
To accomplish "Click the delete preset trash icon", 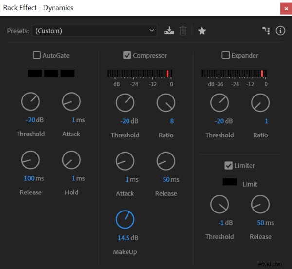I will 183,31.
